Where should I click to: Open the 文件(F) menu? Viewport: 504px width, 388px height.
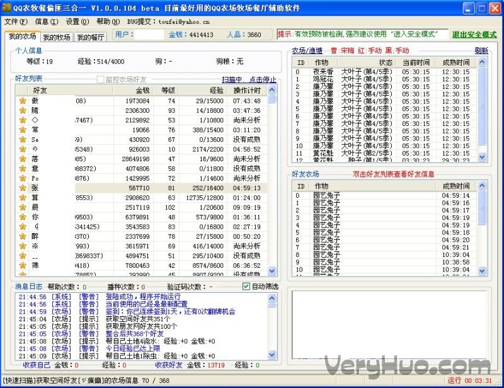coord(15,21)
